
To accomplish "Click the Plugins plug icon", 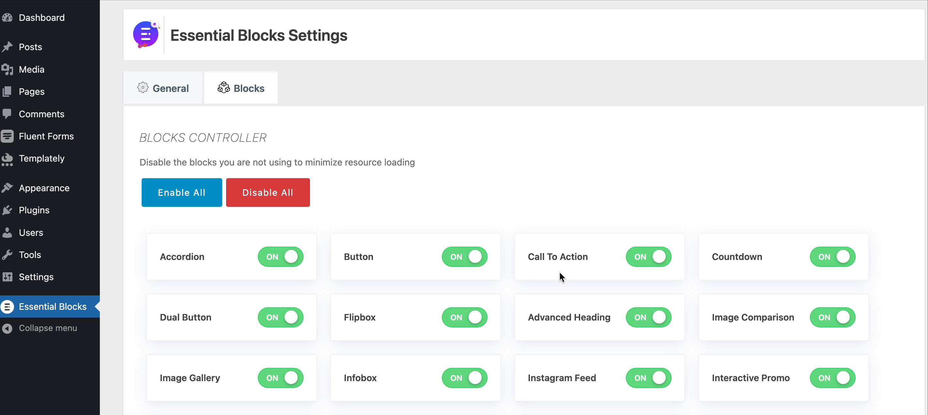I will pos(7,210).
